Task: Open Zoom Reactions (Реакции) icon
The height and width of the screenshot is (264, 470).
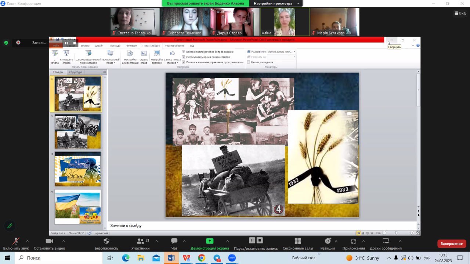Action: point(328,241)
